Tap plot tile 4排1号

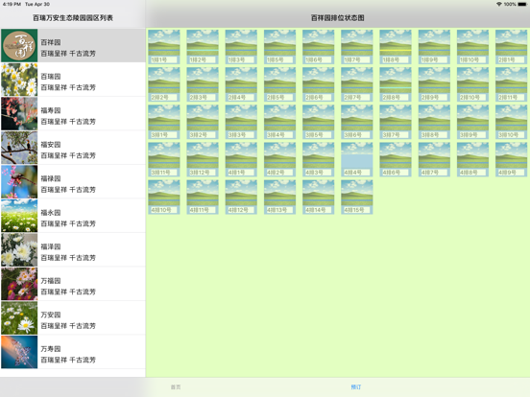241,159
